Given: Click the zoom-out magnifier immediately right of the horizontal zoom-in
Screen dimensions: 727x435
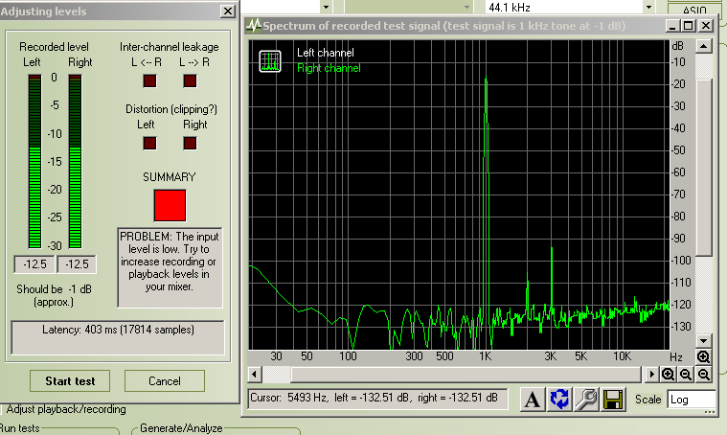Looking at the screenshot, I should click(686, 375).
